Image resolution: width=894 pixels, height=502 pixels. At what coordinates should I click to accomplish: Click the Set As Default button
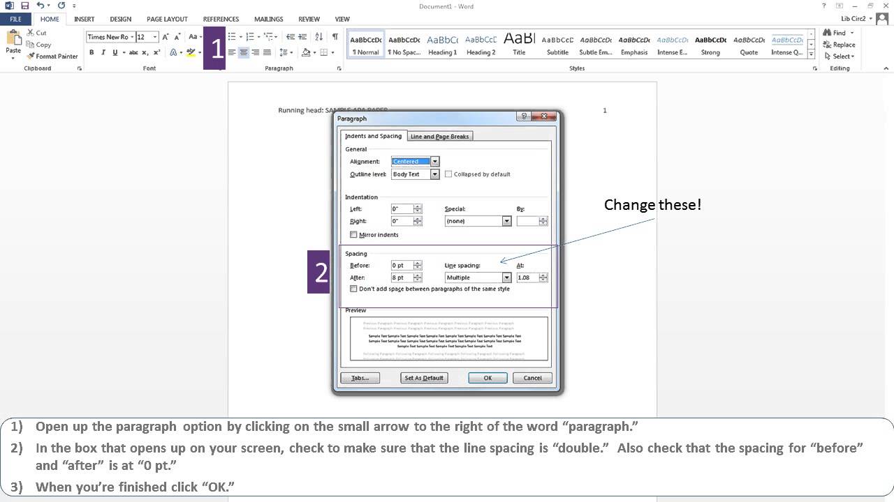(x=424, y=378)
